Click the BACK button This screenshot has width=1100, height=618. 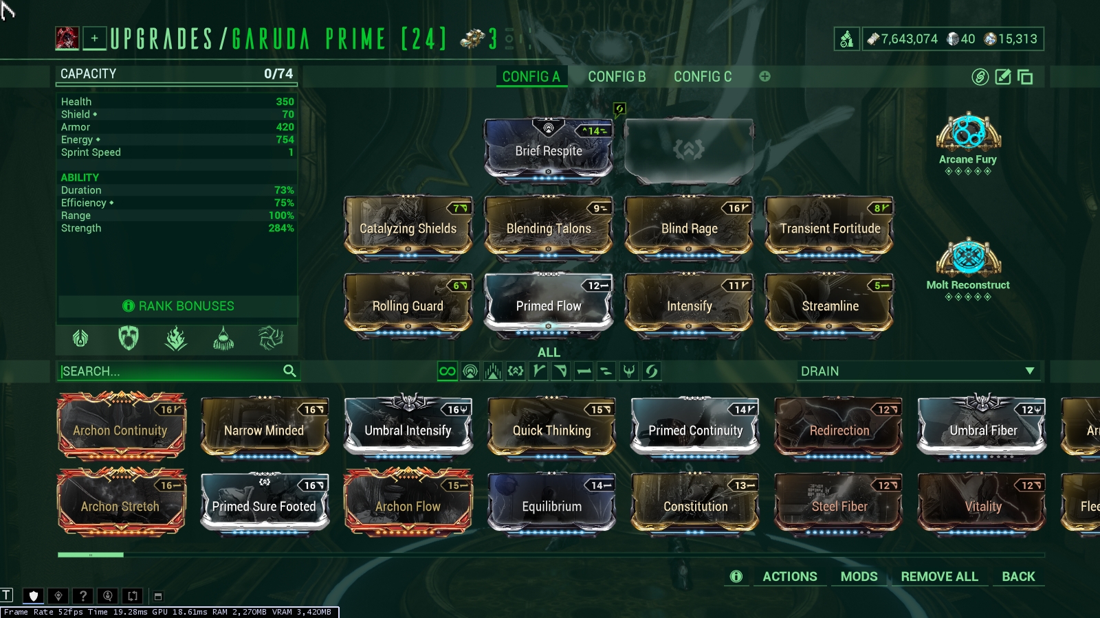click(x=1018, y=577)
